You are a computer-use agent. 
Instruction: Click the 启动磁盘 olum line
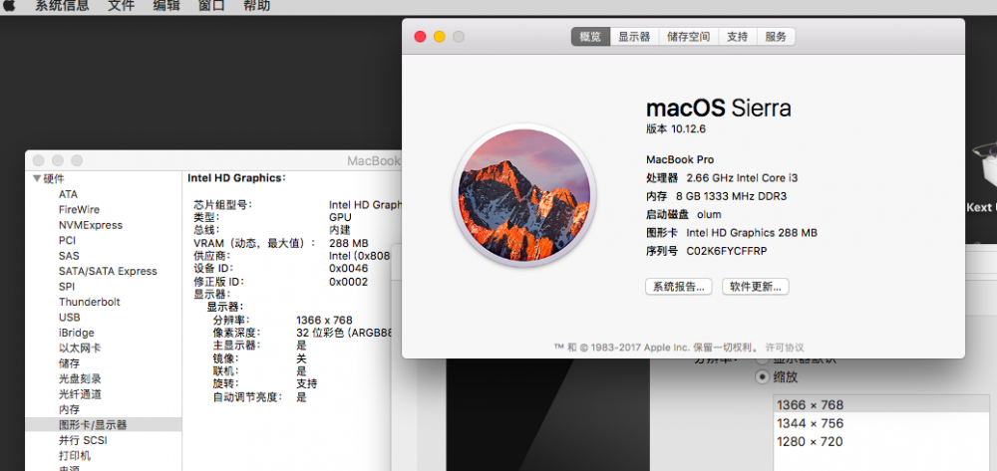[684, 214]
